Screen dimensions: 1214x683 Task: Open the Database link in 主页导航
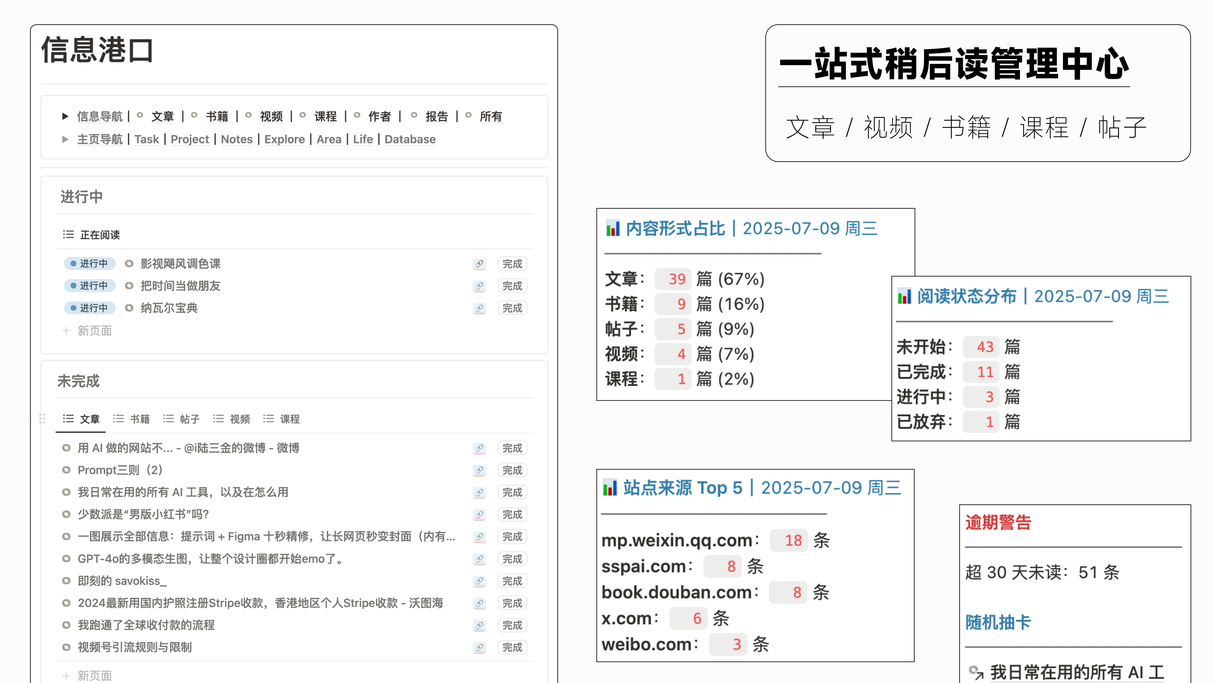[410, 139]
